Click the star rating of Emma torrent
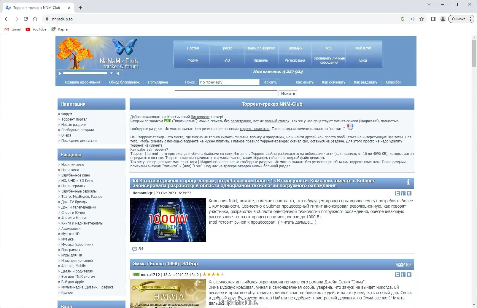The image size is (477, 308). point(213,274)
